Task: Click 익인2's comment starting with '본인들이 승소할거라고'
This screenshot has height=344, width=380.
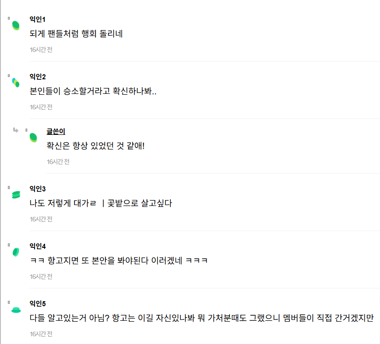Action: coord(93,91)
